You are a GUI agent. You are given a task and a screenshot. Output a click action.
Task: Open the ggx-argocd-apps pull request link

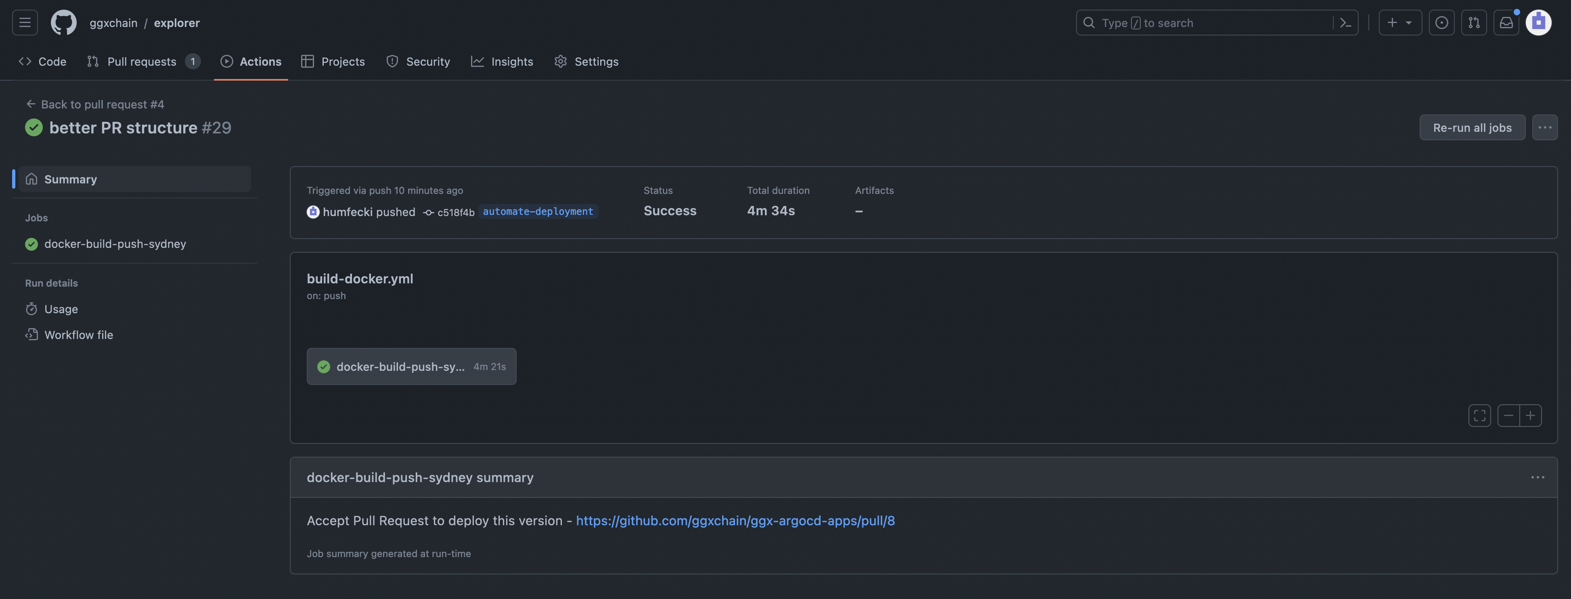[x=735, y=520]
